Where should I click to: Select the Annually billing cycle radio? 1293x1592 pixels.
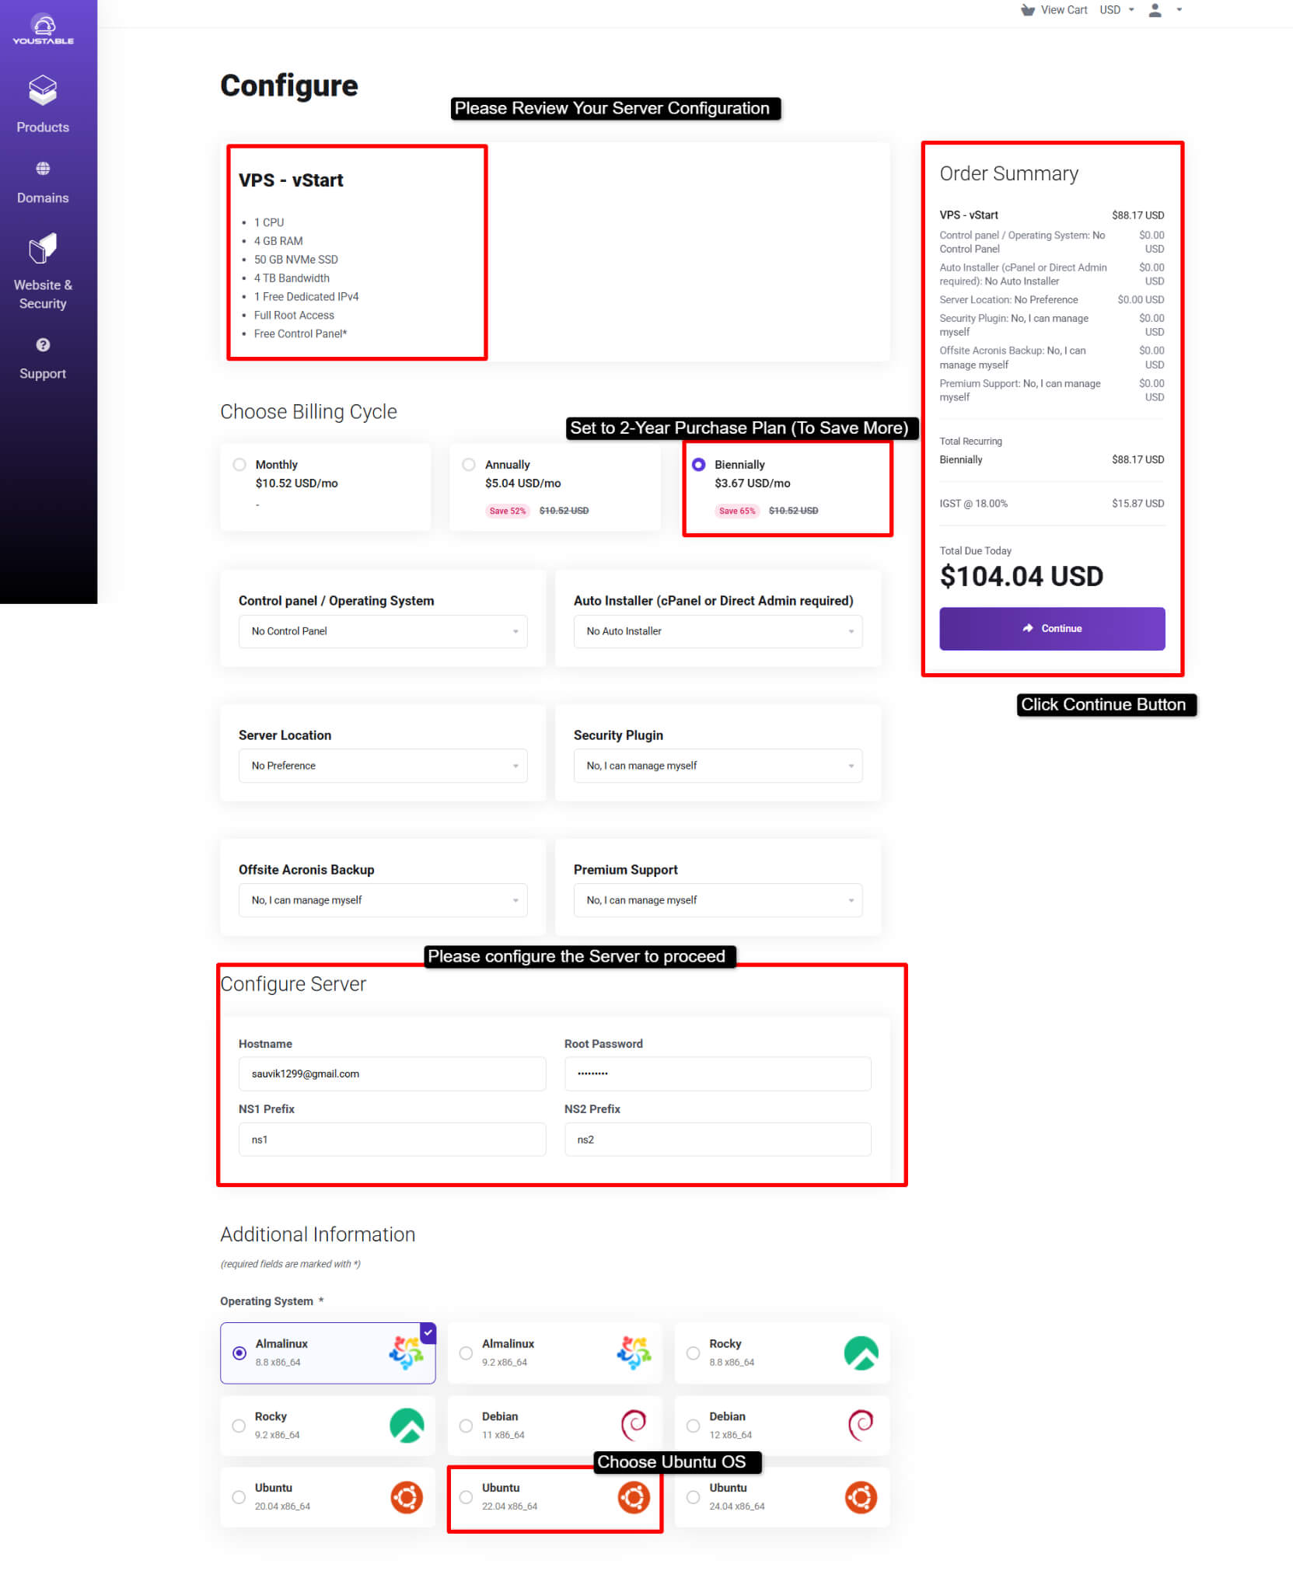469,464
